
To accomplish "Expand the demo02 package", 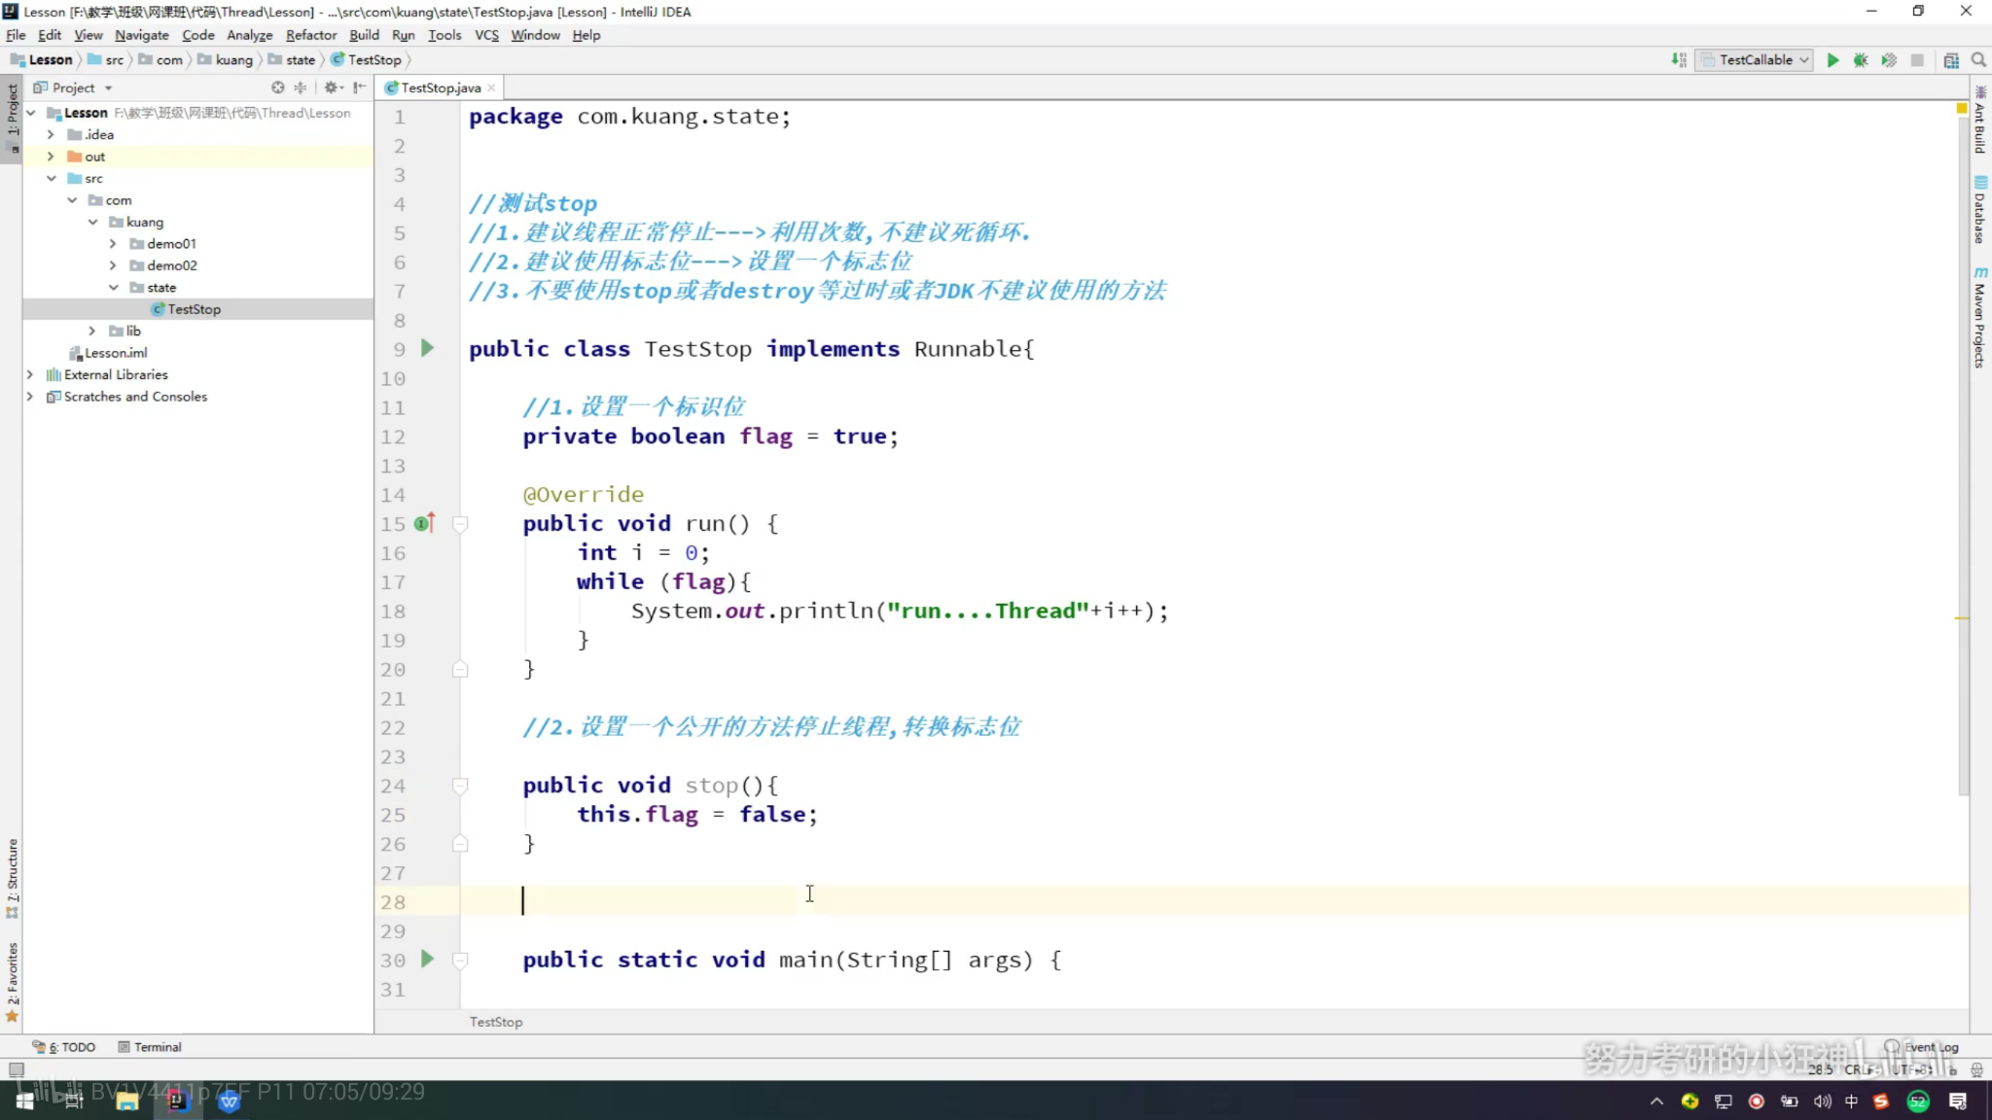I will click(113, 265).
